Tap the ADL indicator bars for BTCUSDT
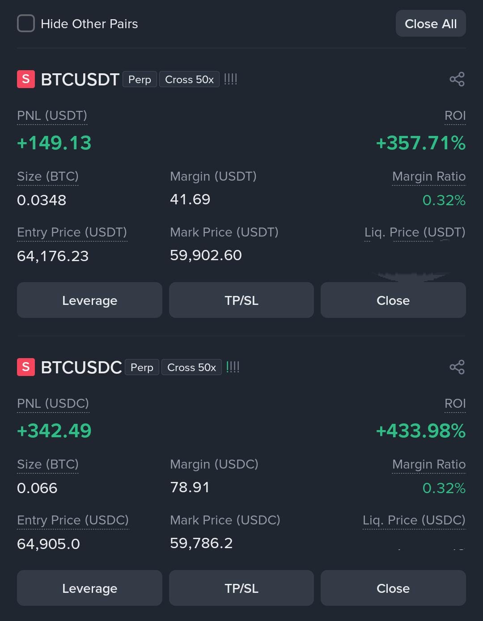This screenshot has height=621, width=483. (230, 79)
